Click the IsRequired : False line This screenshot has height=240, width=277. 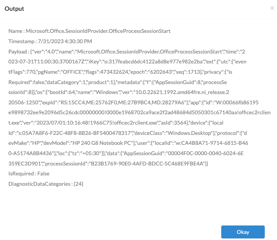click(29, 174)
